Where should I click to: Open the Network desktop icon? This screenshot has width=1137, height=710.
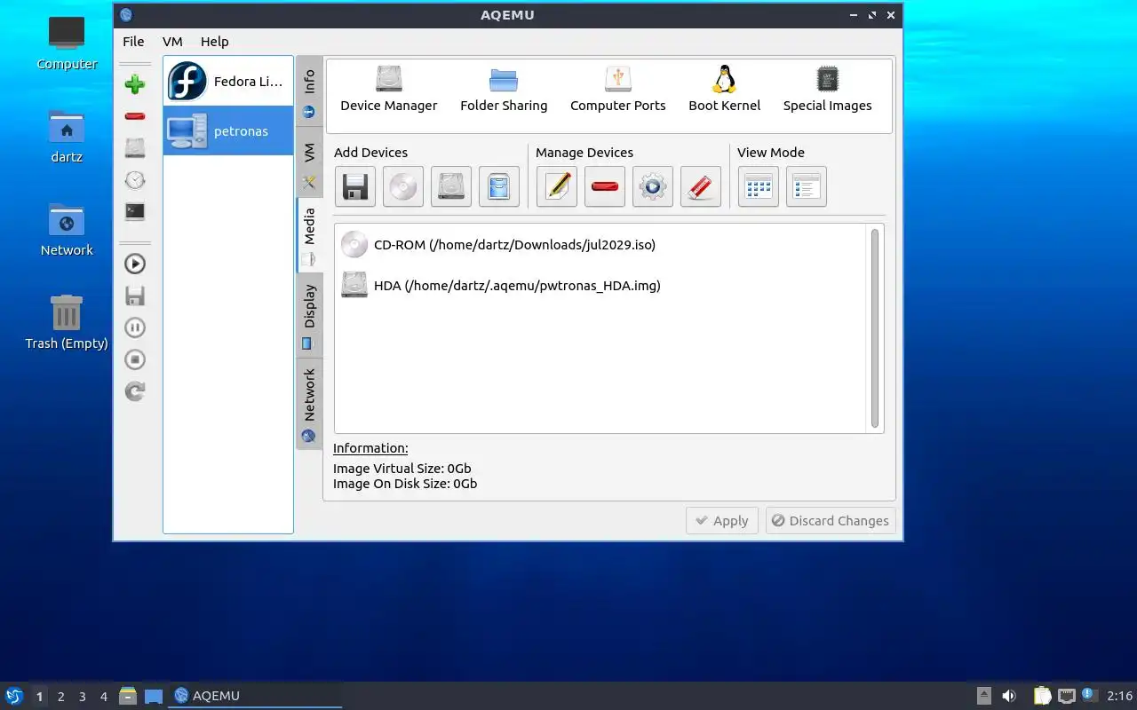(x=67, y=230)
